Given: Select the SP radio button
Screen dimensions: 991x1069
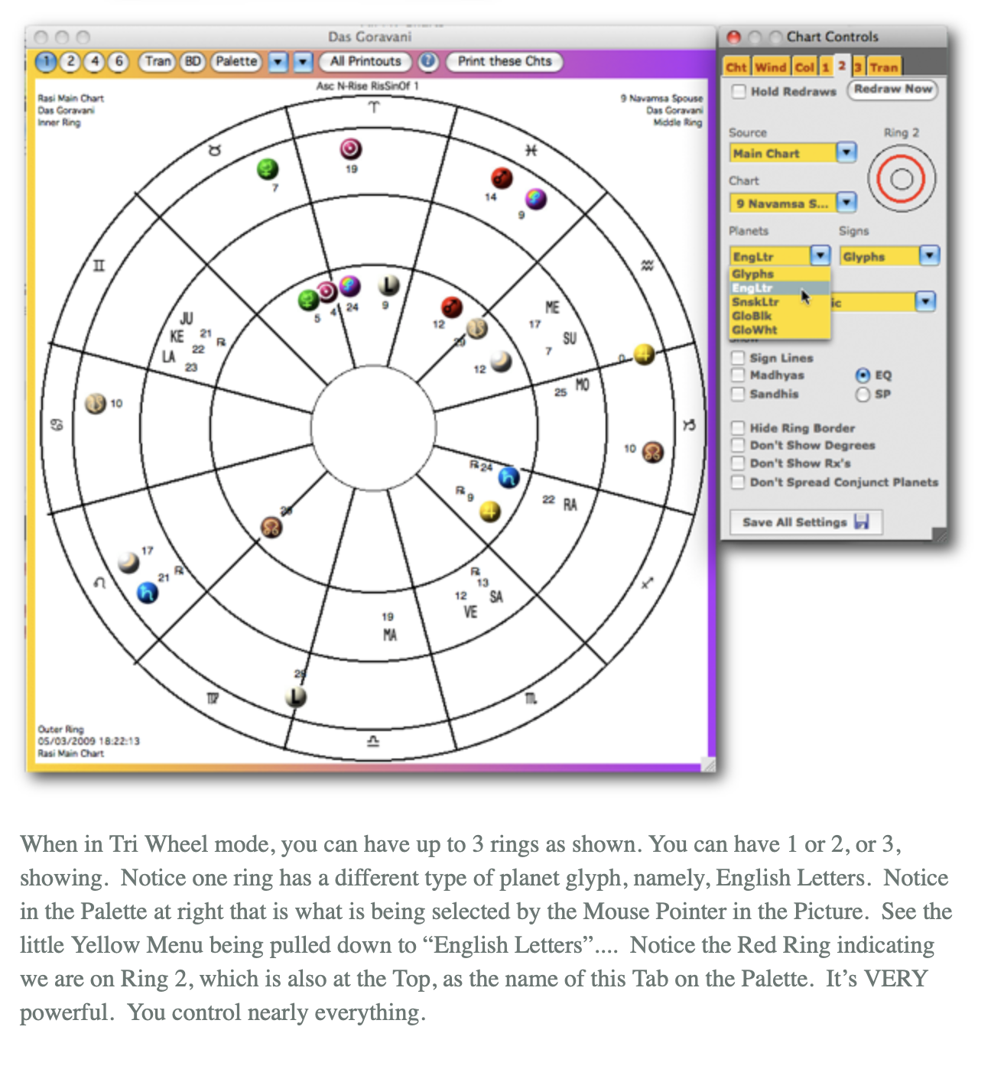Looking at the screenshot, I should [x=863, y=395].
